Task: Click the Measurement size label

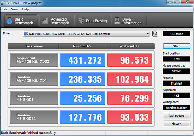Action: [x=175, y=65]
